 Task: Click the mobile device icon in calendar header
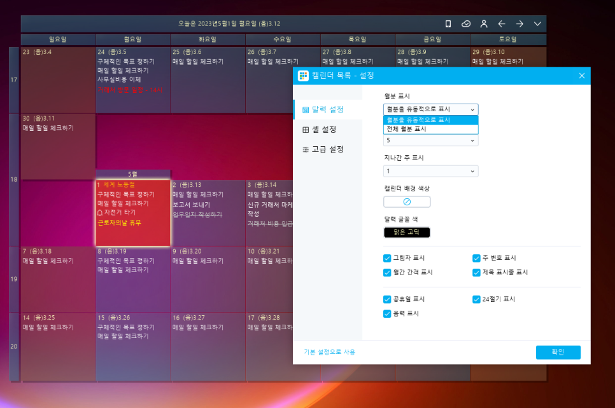pos(448,24)
